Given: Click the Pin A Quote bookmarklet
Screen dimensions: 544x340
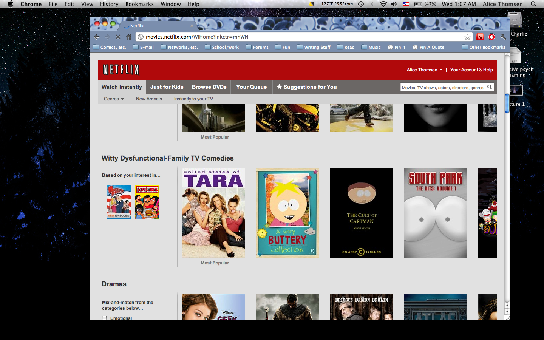Looking at the screenshot, I should tap(428, 47).
